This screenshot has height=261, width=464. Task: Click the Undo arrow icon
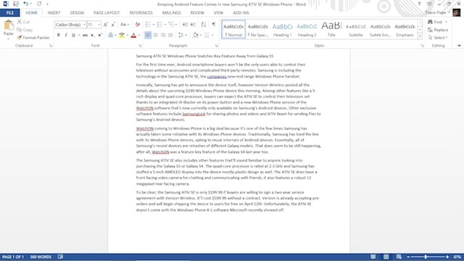click(26, 4)
